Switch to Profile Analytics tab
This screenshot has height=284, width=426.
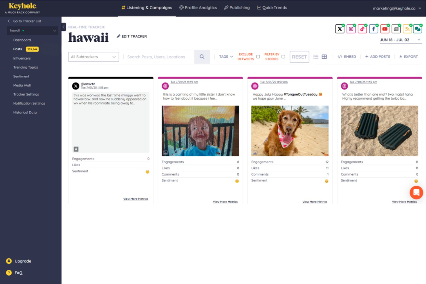point(198,8)
